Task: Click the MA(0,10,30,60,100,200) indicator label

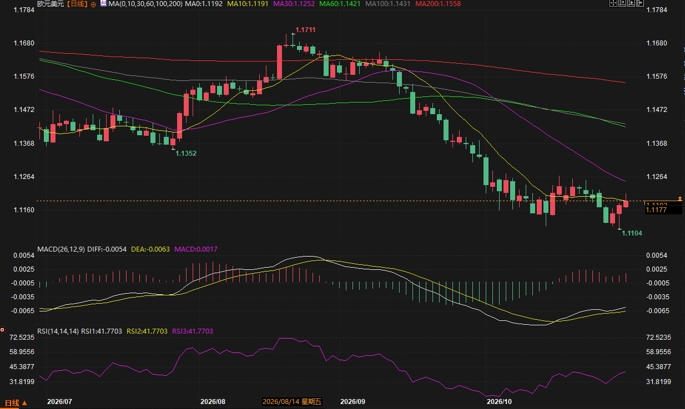Action: pyautogui.click(x=145, y=4)
